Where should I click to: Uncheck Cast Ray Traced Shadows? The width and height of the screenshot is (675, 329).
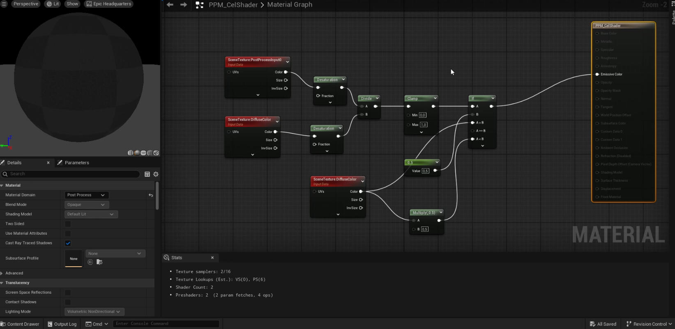(68, 243)
